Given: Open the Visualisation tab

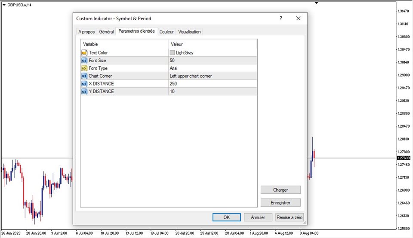Looking at the screenshot, I should (x=189, y=32).
